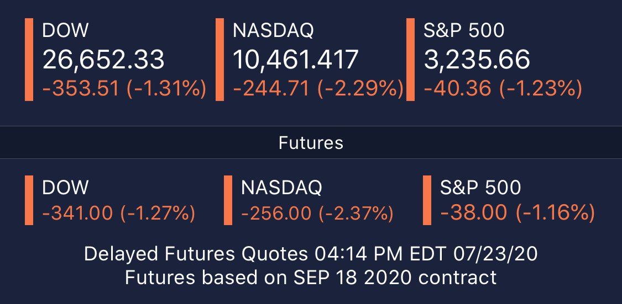
Task: Tap the S&P 500 change -40.36 (-1.23%)
Action: click(x=503, y=88)
